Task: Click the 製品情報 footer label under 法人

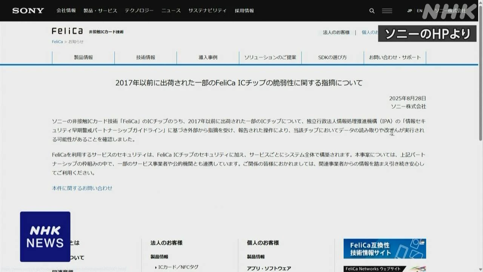Action: tap(159, 257)
